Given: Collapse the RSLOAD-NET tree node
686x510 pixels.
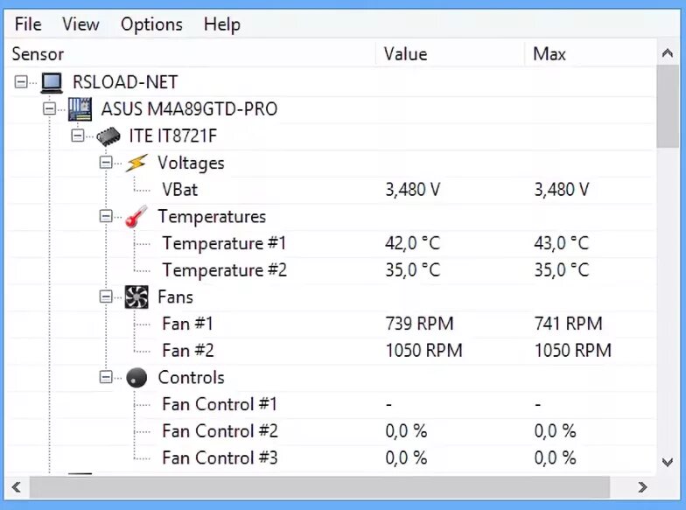Looking at the screenshot, I should (22, 82).
